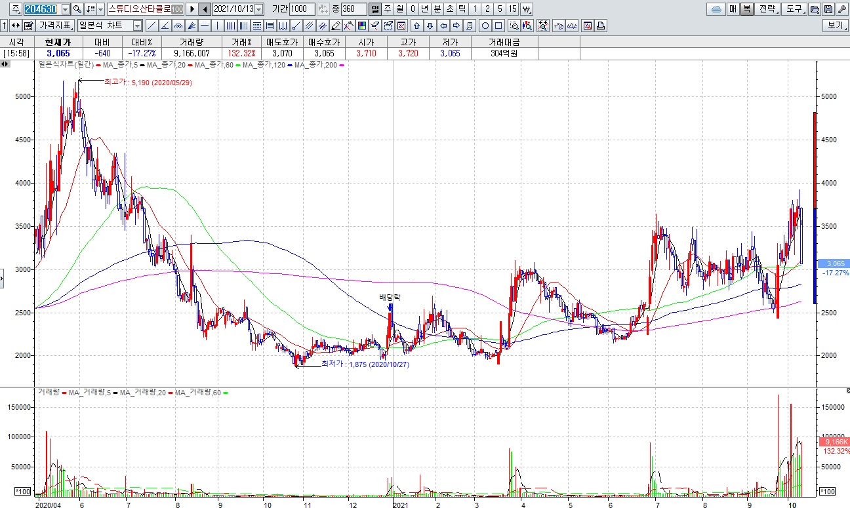Image resolution: width=850 pixels, height=508 pixels.
Task: Click the period count field showing 1000
Action: [x=302, y=9]
